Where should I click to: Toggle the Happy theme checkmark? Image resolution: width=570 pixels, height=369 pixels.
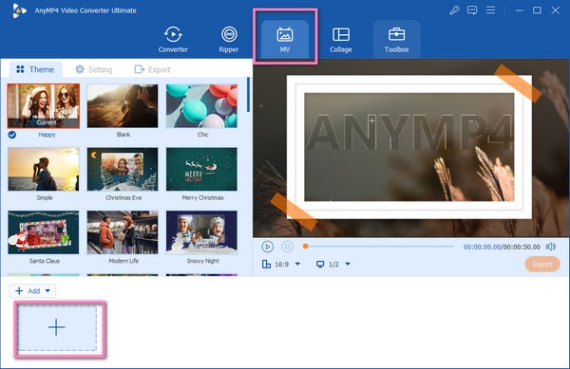[12, 135]
